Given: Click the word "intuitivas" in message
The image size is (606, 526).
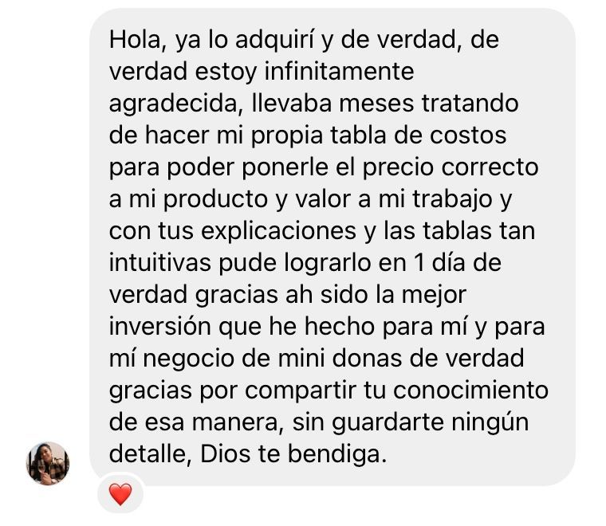Looking at the screenshot, I should pyautogui.click(x=160, y=263).
